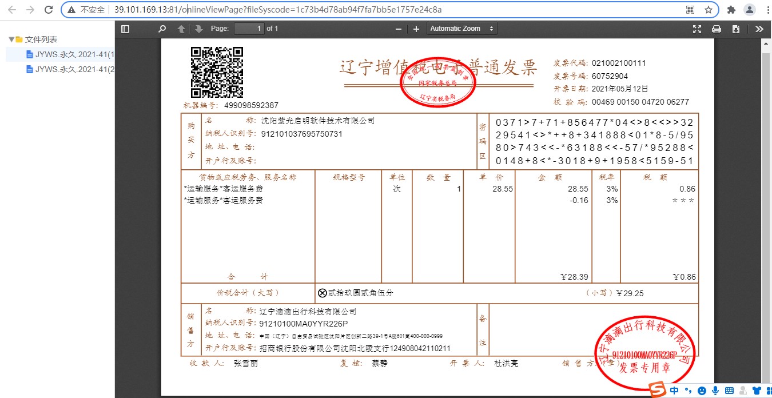This screenshot has height=398, width=772.
Task: Select total amount ¥29.25
Action: pyautogui.click(x=630, y=293)
